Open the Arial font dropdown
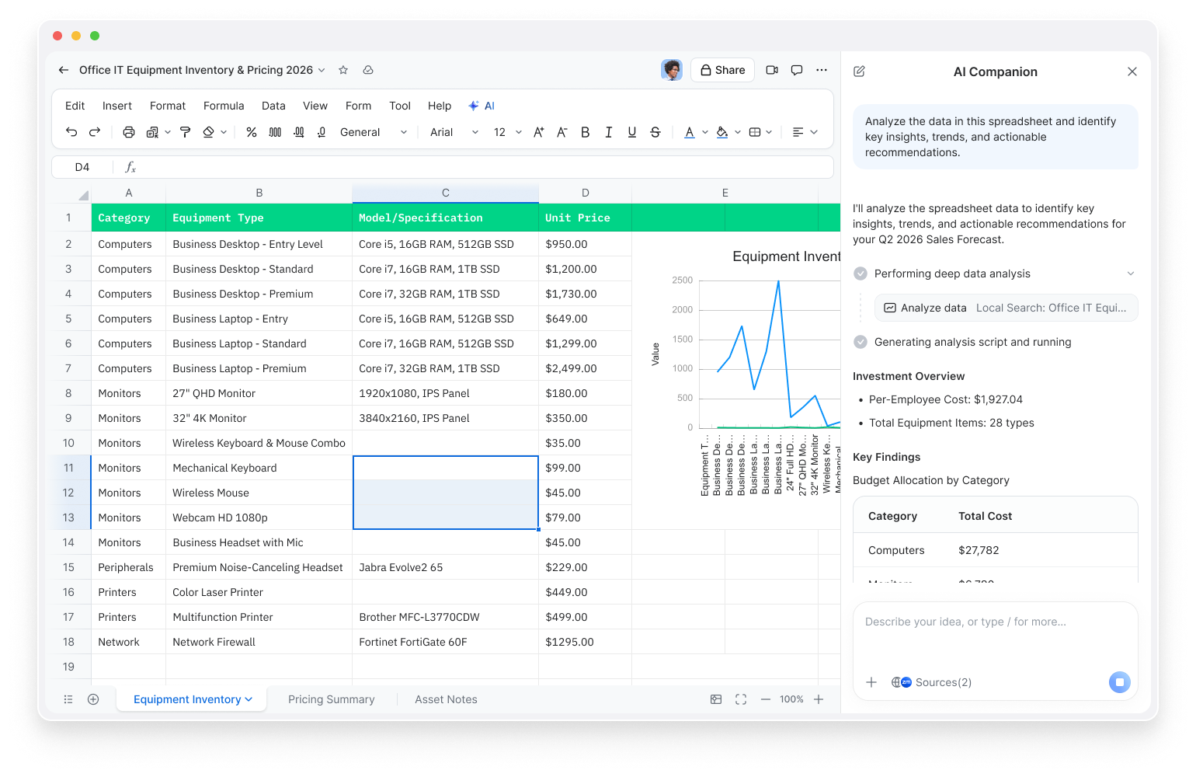 (x=454, y=132)
